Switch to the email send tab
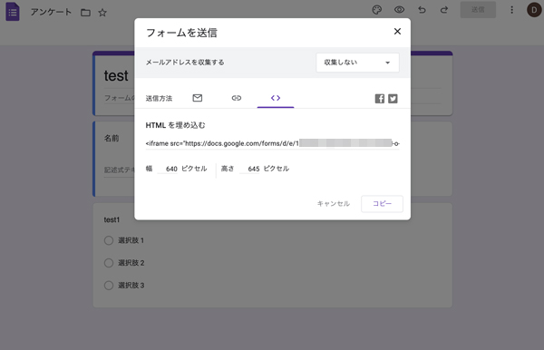544x350 pixels. click(x=198, y=98)
